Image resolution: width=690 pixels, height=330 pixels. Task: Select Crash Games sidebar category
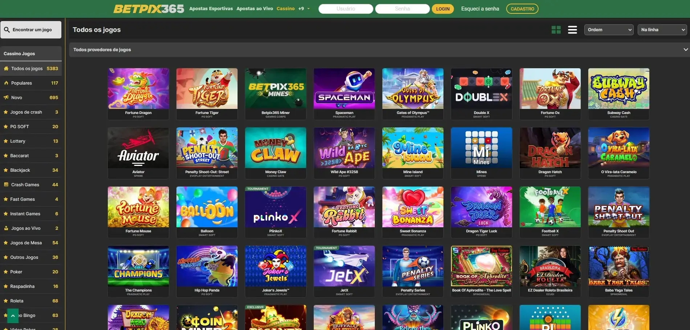pos(31,185)
